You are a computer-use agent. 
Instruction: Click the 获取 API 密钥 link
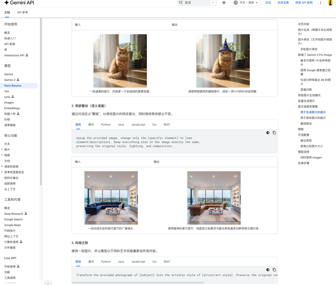[x=303, y=3]
